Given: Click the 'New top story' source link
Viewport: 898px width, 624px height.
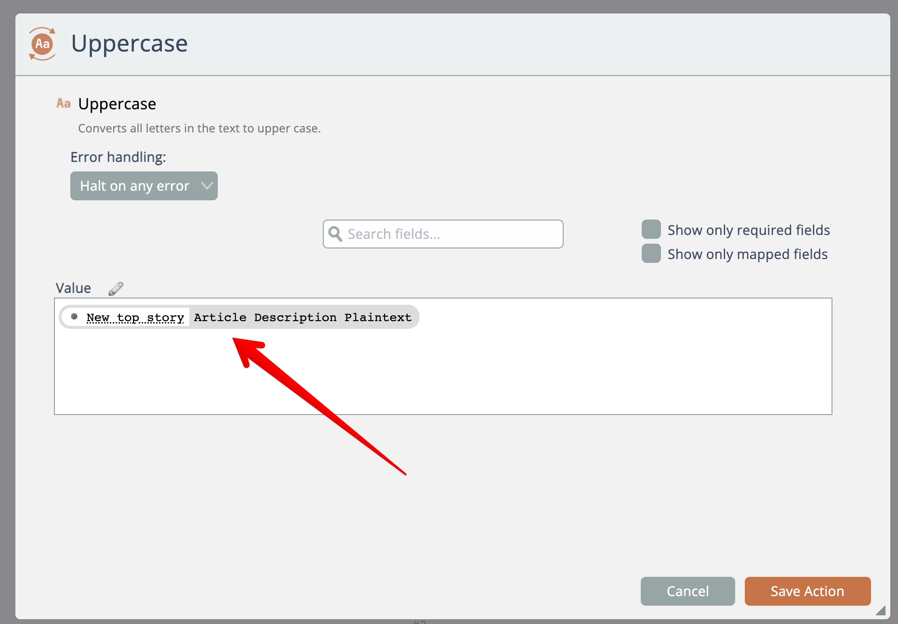Looking at the screenshot, I should click(135, 318).
